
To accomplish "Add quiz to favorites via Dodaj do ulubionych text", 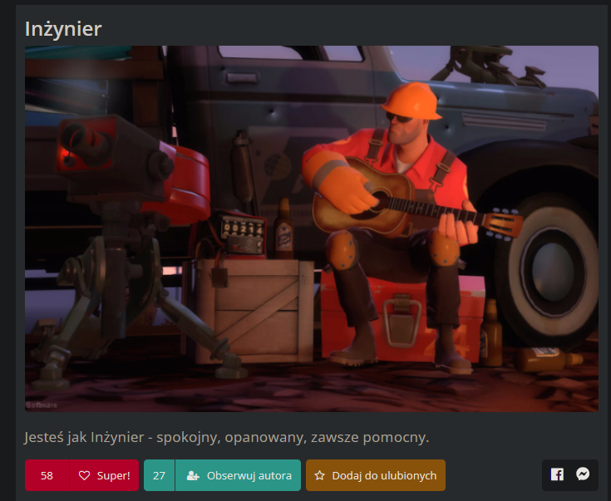I will tap(383, 476).
